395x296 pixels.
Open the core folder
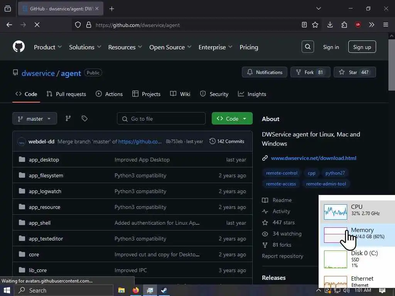pyautogui.click(x=34, y=254)
